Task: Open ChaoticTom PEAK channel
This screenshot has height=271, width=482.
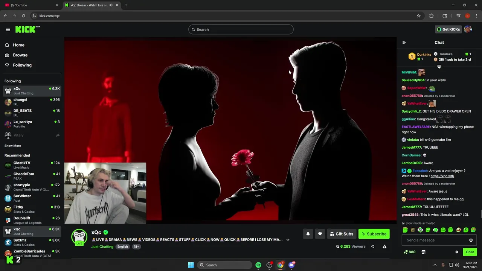Action: pyautogui.click(x=32, y=176)
